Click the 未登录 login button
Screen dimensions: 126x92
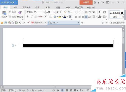click(x=86, y=3)
